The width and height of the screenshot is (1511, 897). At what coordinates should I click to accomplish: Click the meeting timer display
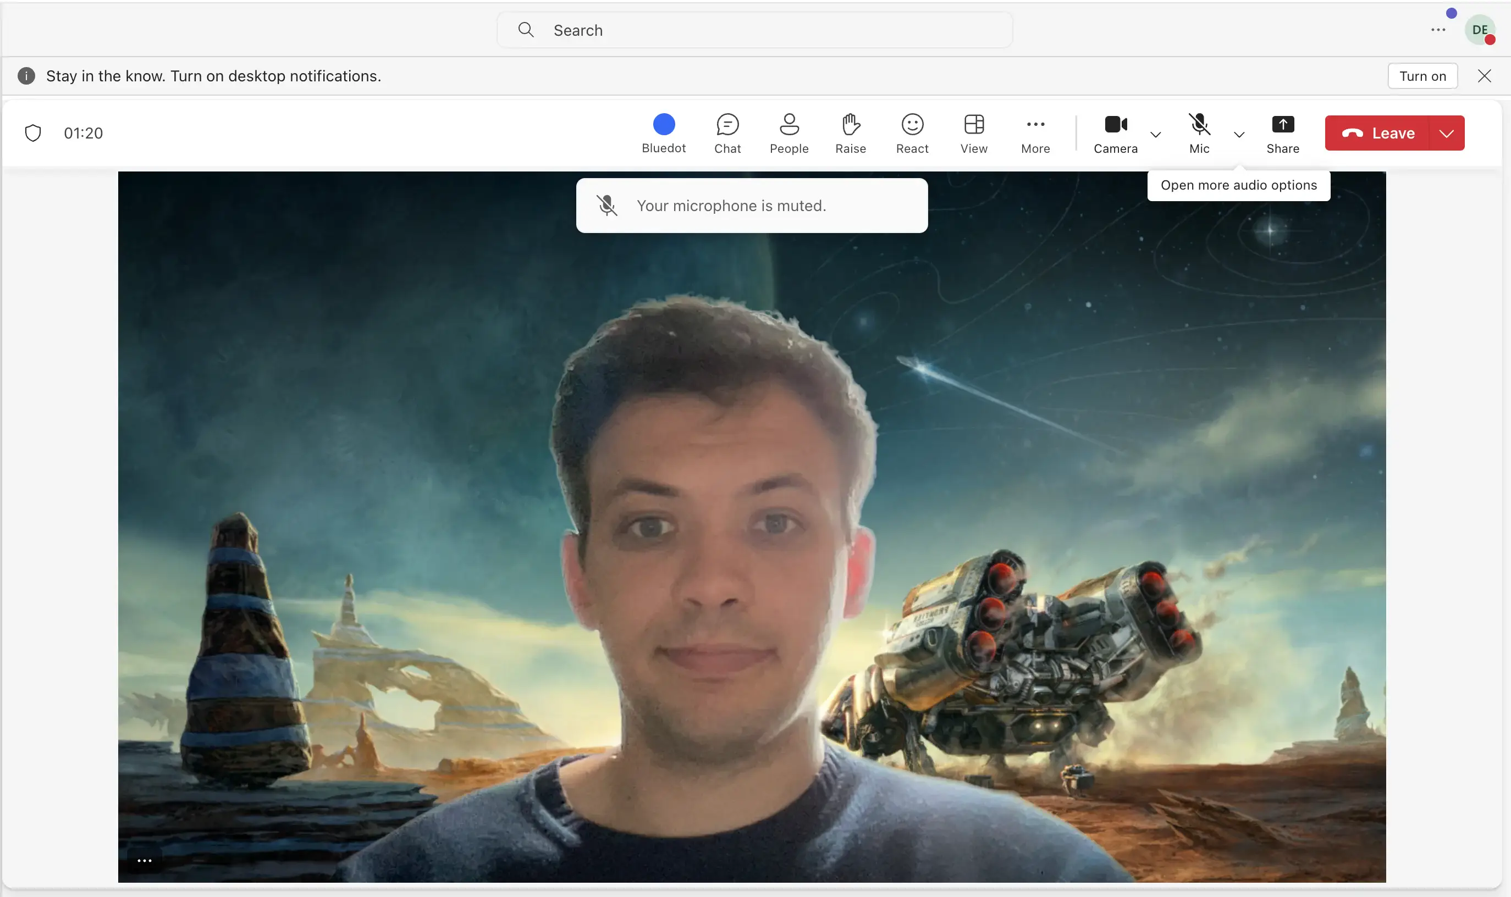pyautogui.click(x=83, y=132)
